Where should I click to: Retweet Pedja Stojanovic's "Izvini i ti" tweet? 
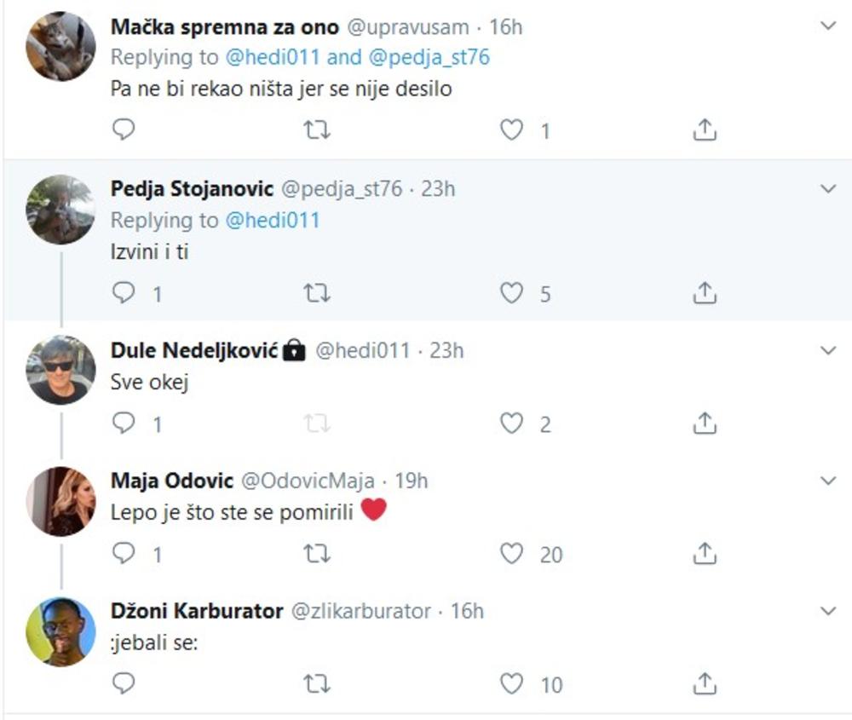point(317,294)
